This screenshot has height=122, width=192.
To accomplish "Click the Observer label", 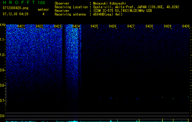I will [62, 3].
